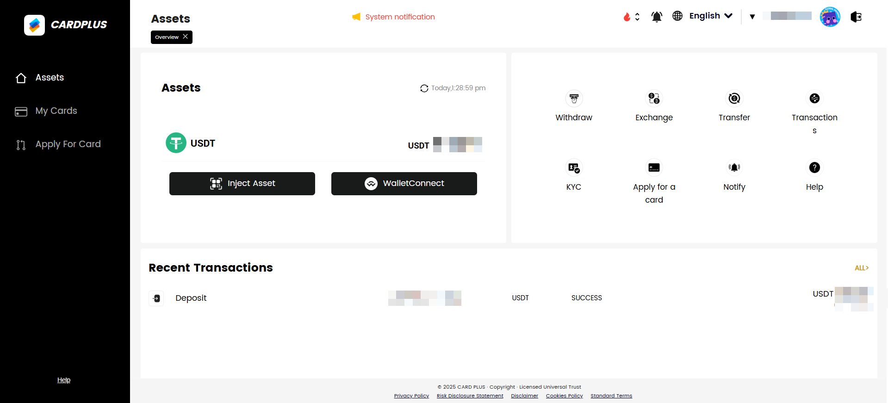View the Transactions shortcut icon

pyautogui.click(x=814, y=99)
